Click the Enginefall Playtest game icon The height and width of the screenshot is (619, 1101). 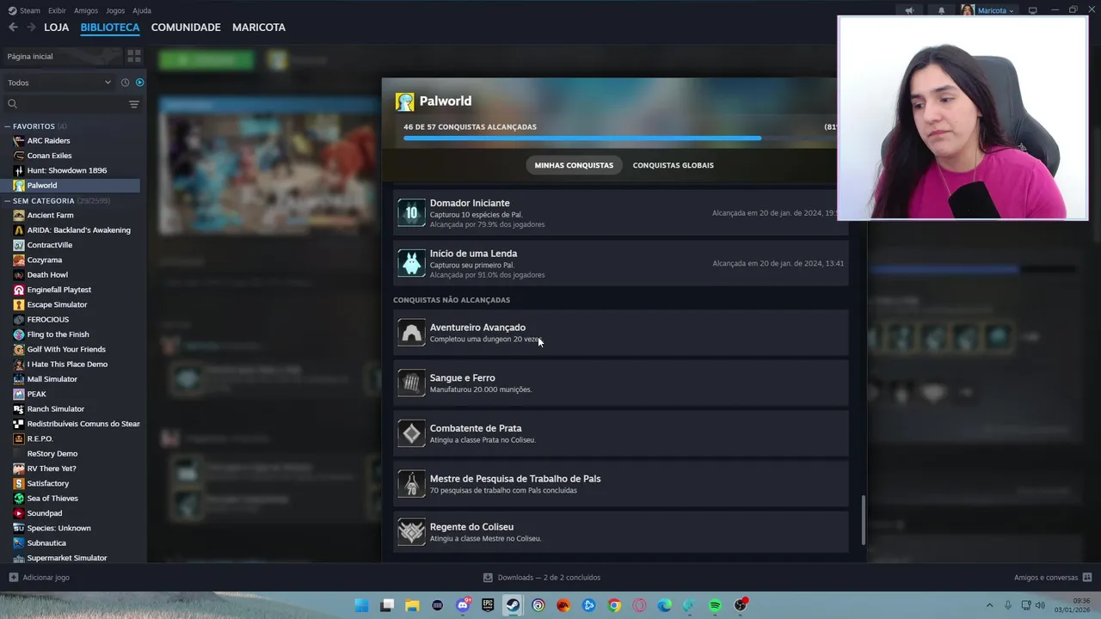coord(19,290)
